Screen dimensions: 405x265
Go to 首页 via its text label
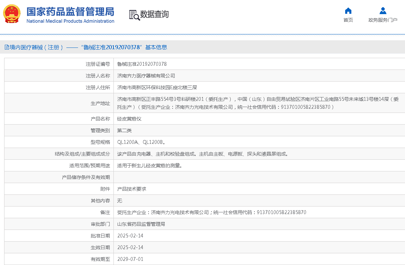coord(348,20)
